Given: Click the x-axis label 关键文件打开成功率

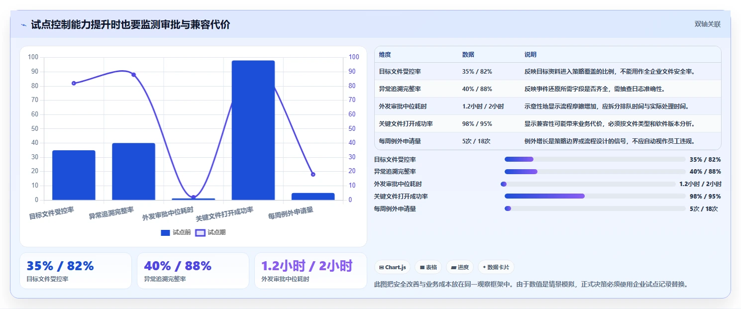Looking at the screenshot, I should (224, 214).
